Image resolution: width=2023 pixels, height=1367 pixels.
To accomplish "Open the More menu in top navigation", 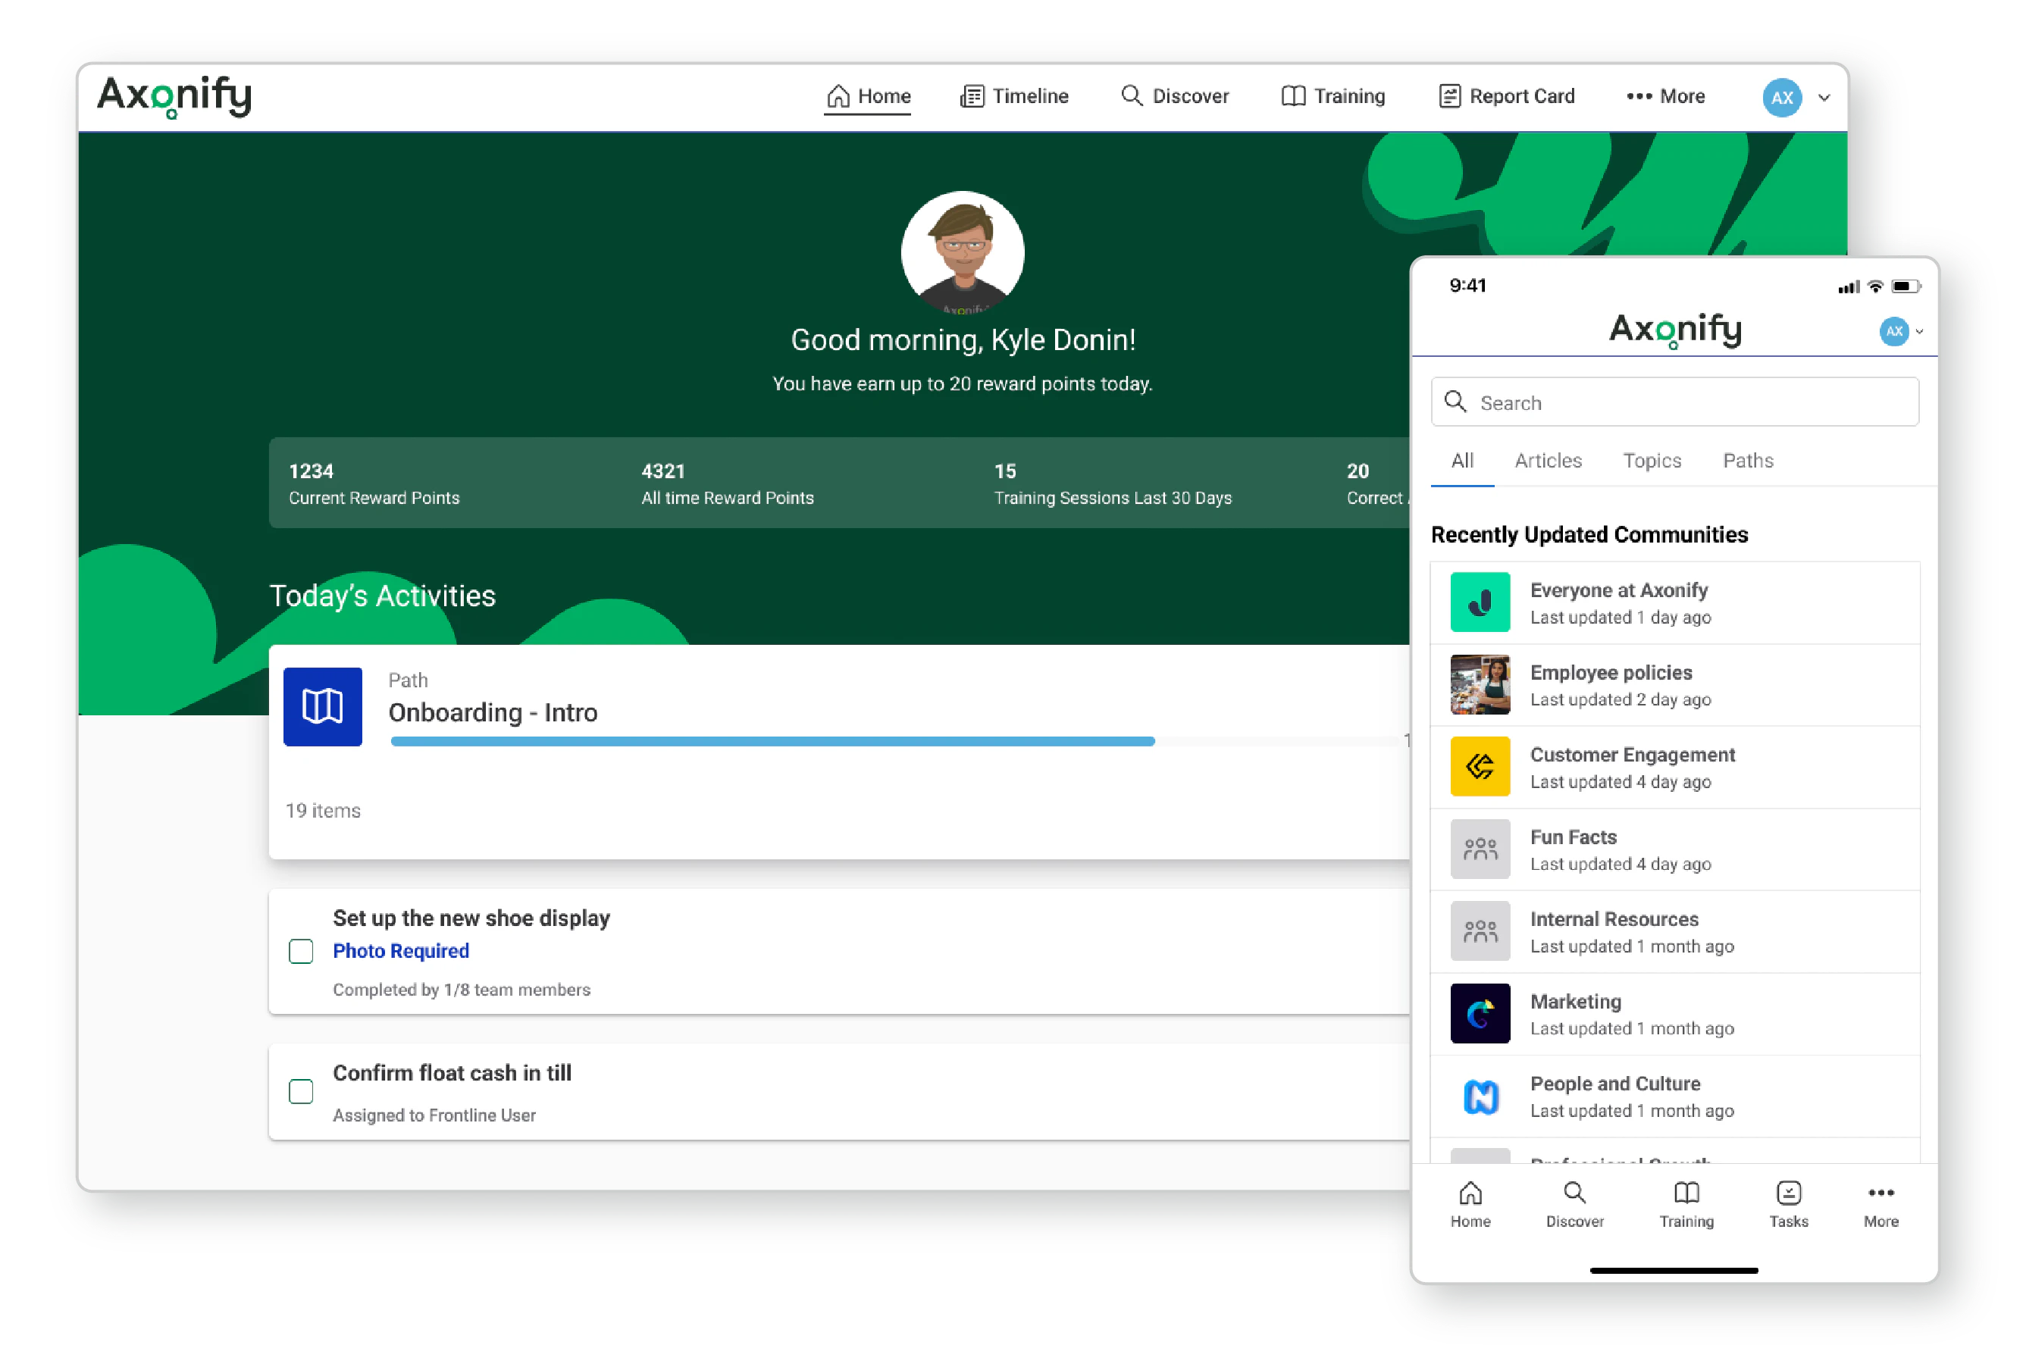I will click(1664, 96).
